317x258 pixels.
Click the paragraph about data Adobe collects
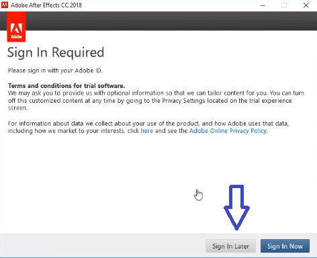pyautogui.click(x=148, y=127)
